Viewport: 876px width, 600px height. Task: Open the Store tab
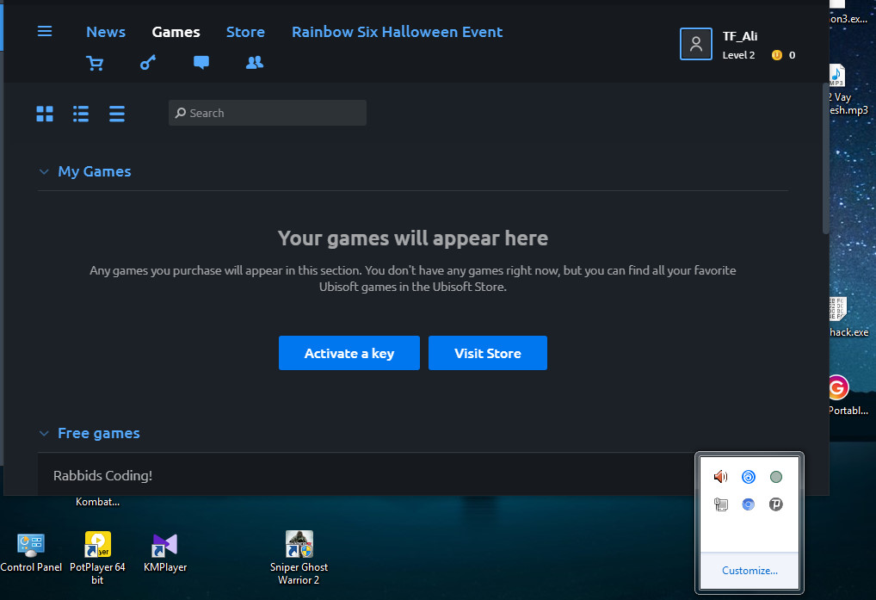pos(245,31)
